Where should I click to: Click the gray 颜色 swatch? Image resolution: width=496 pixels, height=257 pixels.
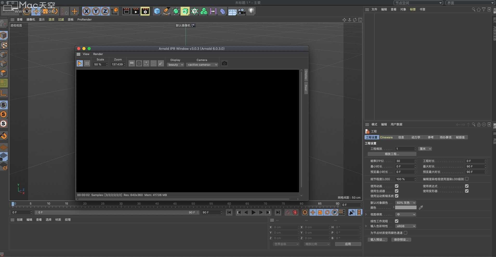[406, 207]
